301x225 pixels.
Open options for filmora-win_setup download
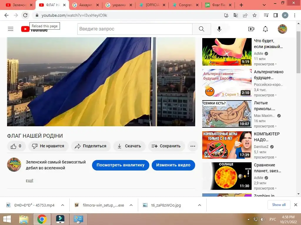tap(131, 205)
